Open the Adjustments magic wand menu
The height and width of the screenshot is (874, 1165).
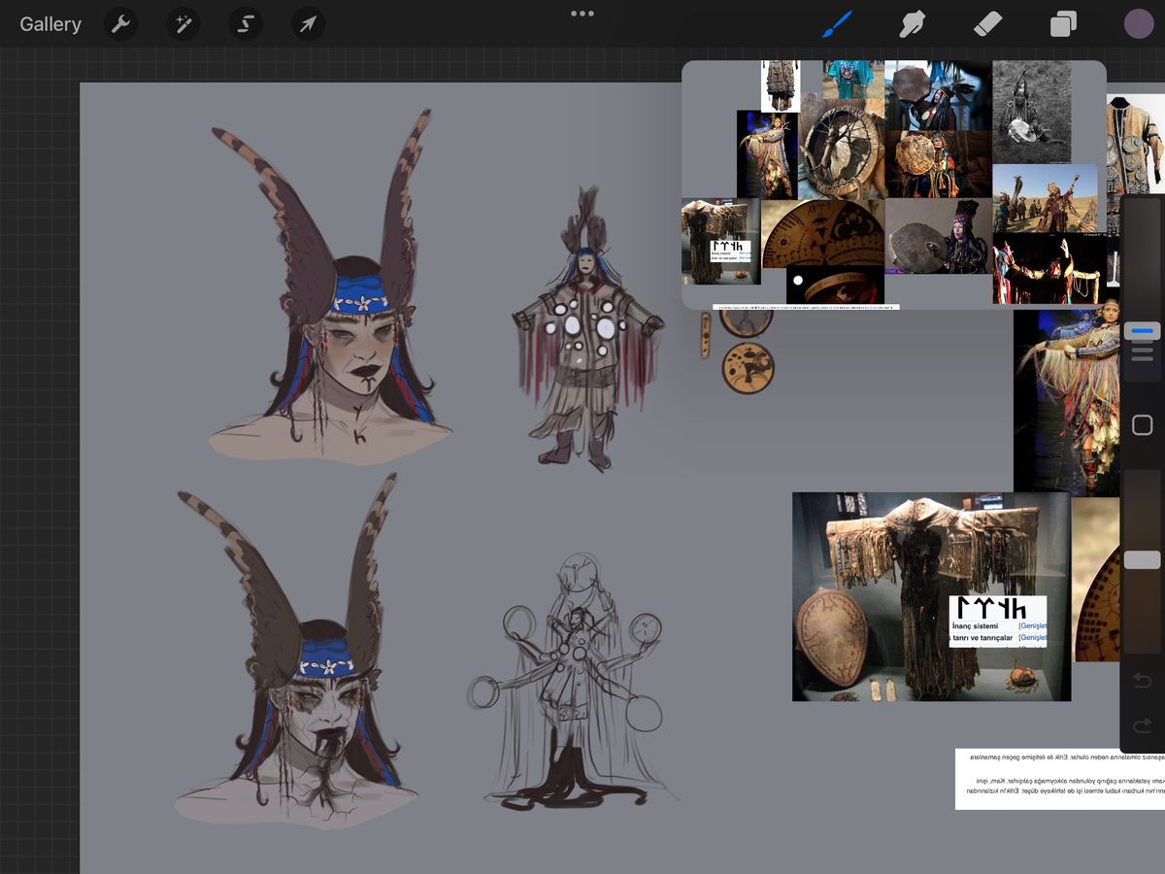pyautogui.click(x=183, y=23)
